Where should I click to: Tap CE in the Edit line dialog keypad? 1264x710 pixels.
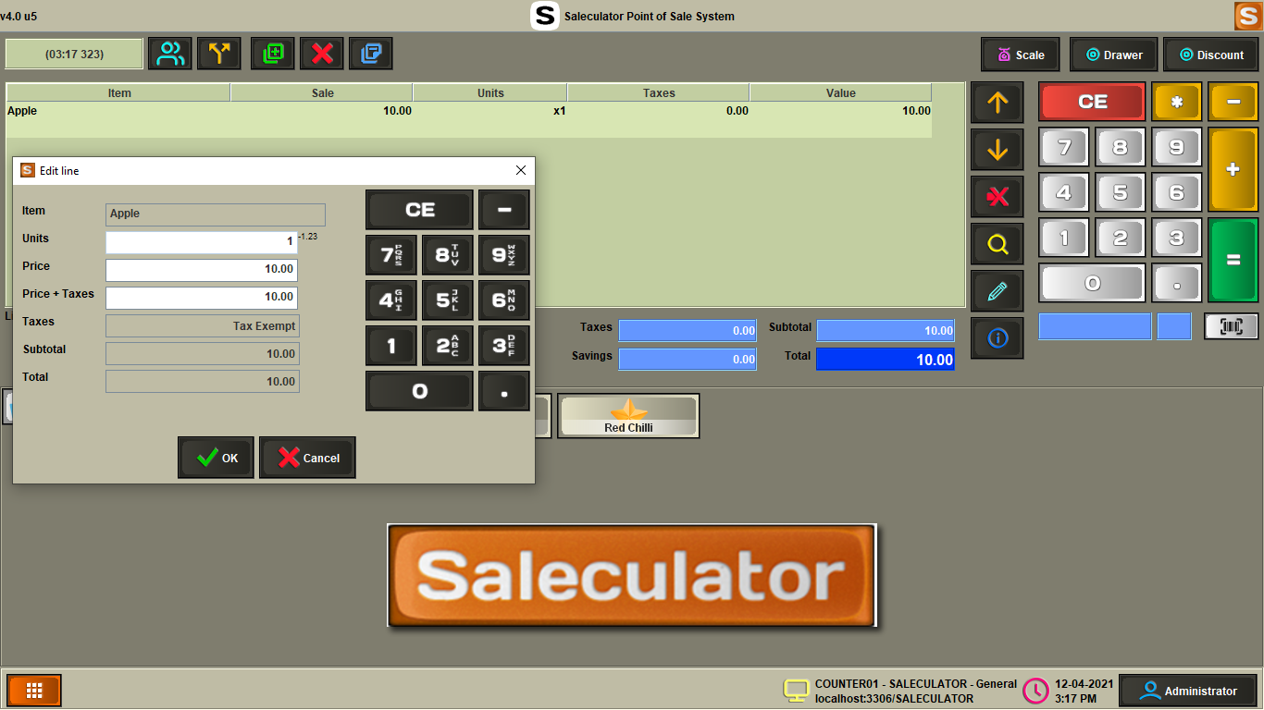click(x=419, y=210)
